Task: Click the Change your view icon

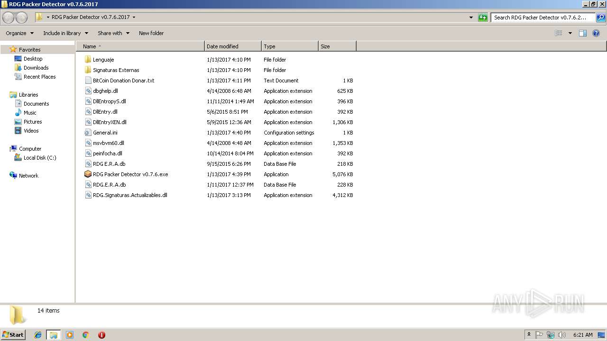Action: 559,33
